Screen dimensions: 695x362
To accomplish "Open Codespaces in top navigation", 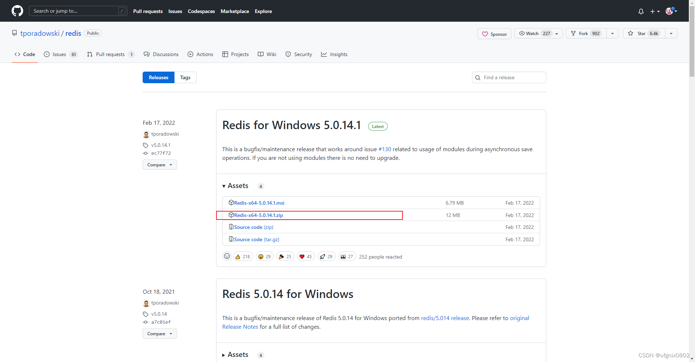I will (x=201, y=11).
